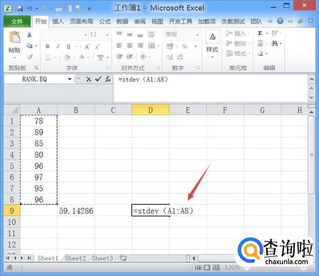Confirm the formula with the check mark
This screenshot has height=276, width=319.
click(x=98, y=79)
